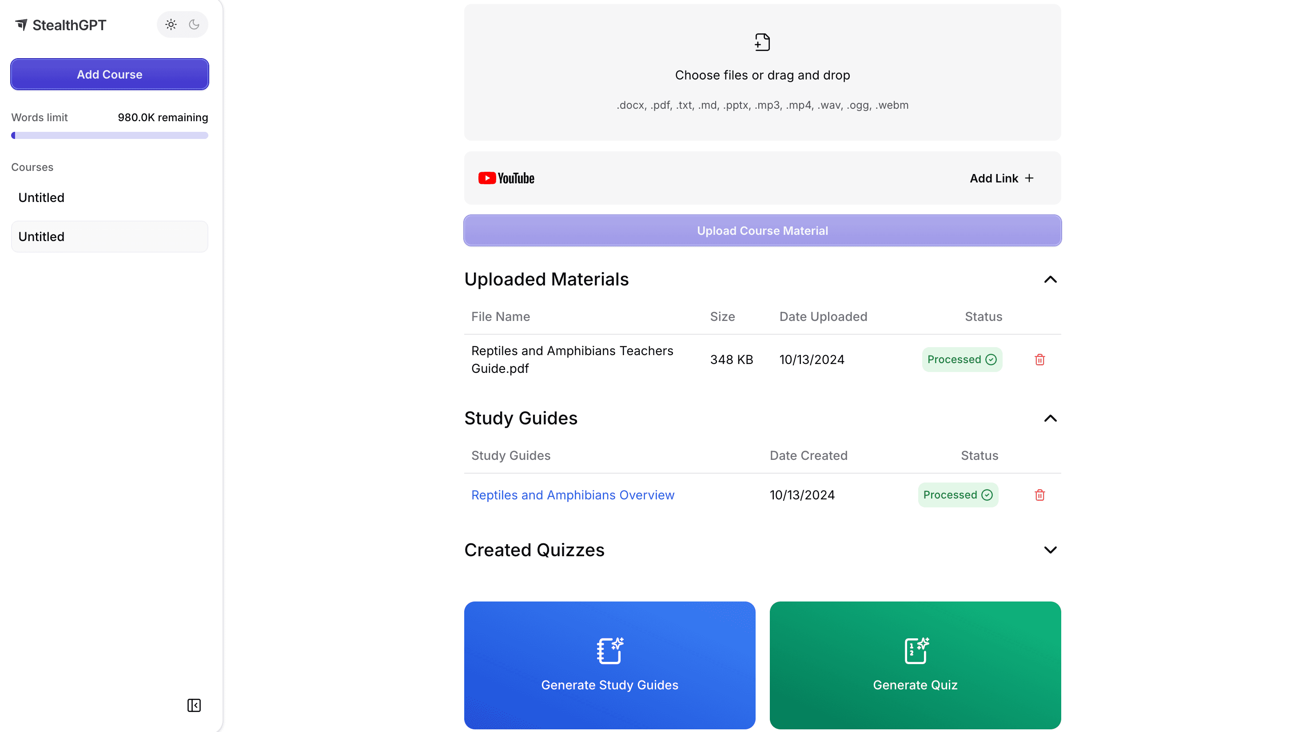Open Reptiles and Amphibians Overview link
The height and width of the screenshot is (732, 1302).
(x=573, y=495)
